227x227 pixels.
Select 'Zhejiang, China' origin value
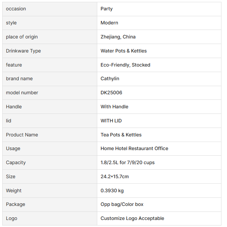coord(118,37)
